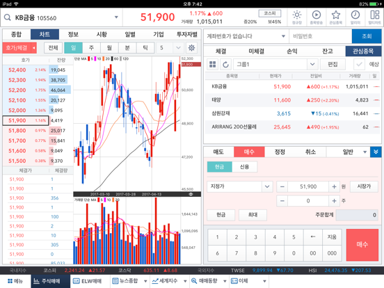Click the 편집 edit button
This screenshot has height=288, width=384.
point(333,65)
